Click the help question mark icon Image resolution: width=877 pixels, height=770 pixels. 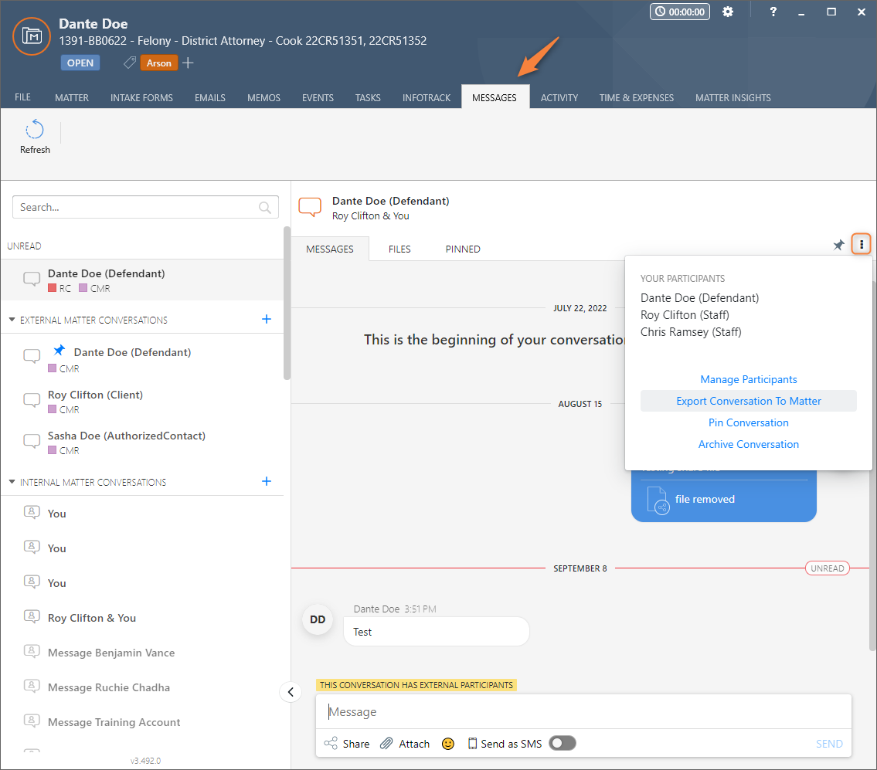(x=773, y=12)
